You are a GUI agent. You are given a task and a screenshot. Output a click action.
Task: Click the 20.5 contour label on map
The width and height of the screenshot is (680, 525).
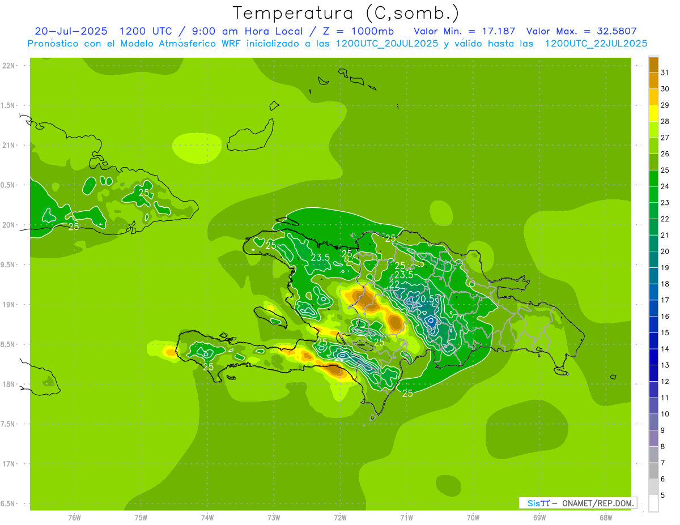point(425,299)
